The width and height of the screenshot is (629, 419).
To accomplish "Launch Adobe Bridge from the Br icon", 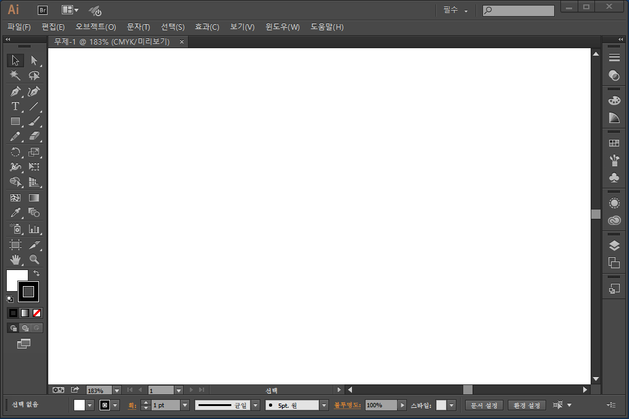I will click(x=43, y=10).
